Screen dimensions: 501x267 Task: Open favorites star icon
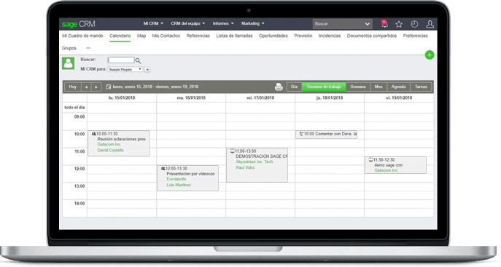(x=399, y=24)
